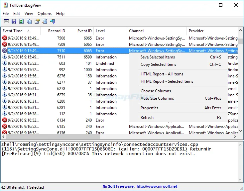Click the info icon of record 6277
This screenshot has width=244, height=191.
[x=5, y=82]
